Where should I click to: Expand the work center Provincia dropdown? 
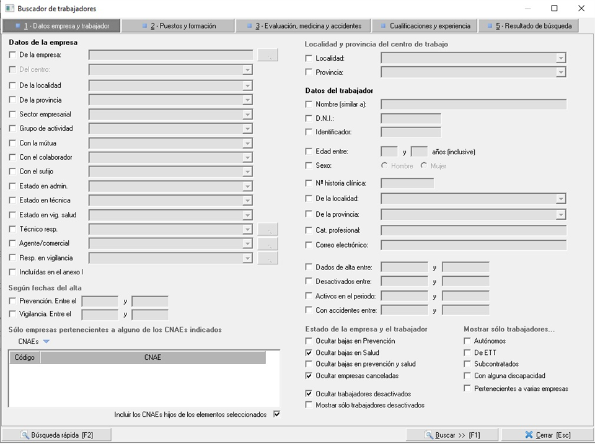(561, 72)
